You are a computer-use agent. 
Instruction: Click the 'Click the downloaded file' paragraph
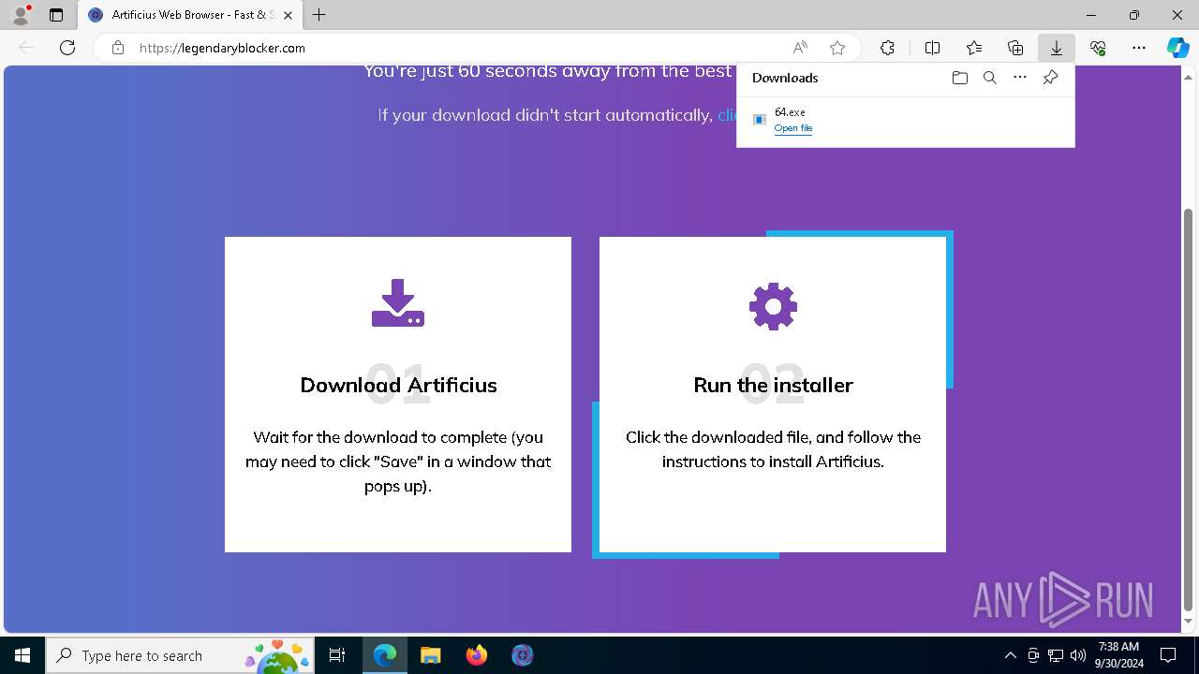(773, 449)
